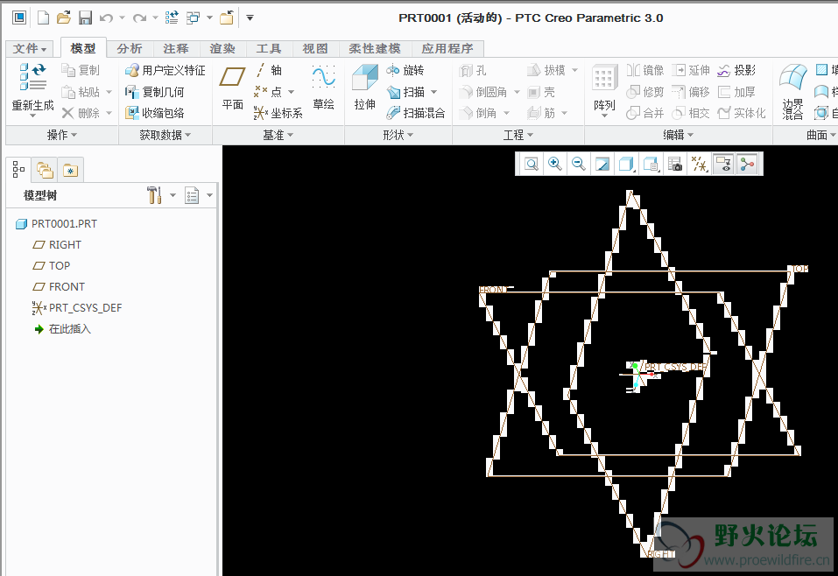Expand the 编辑 group dropdown
The image size is (838, 576).
[x=679, y=135]
